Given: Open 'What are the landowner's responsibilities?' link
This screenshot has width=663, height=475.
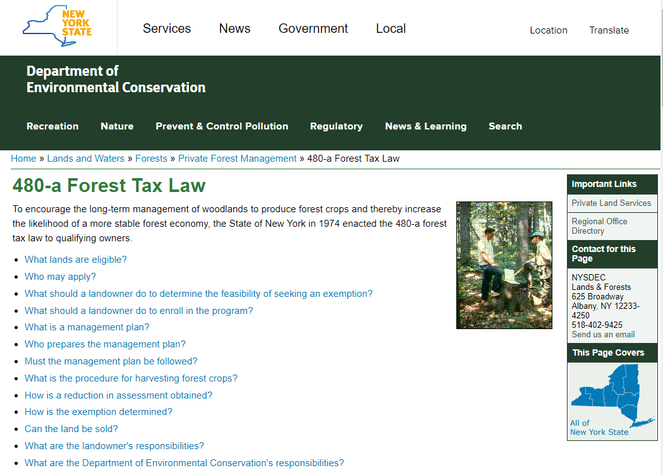Looking at the screenshot, I should point(114,446).
